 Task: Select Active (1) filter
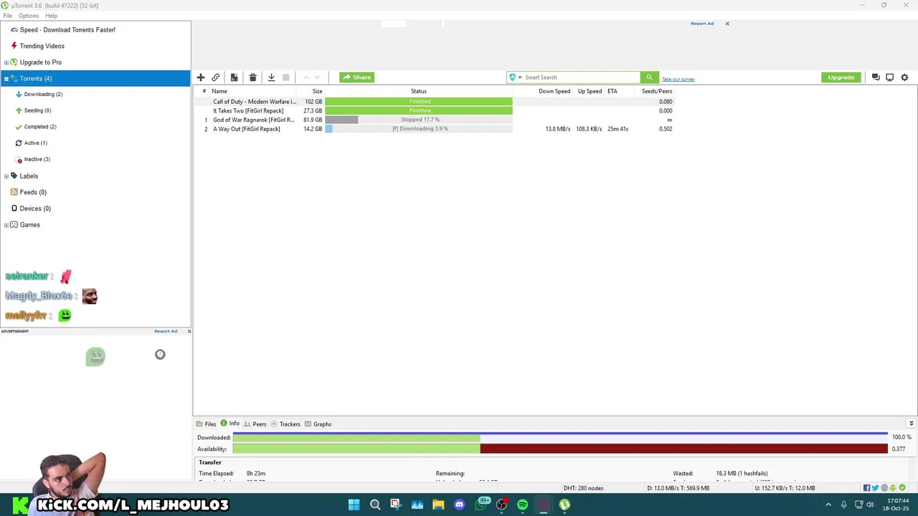[35, 143]
